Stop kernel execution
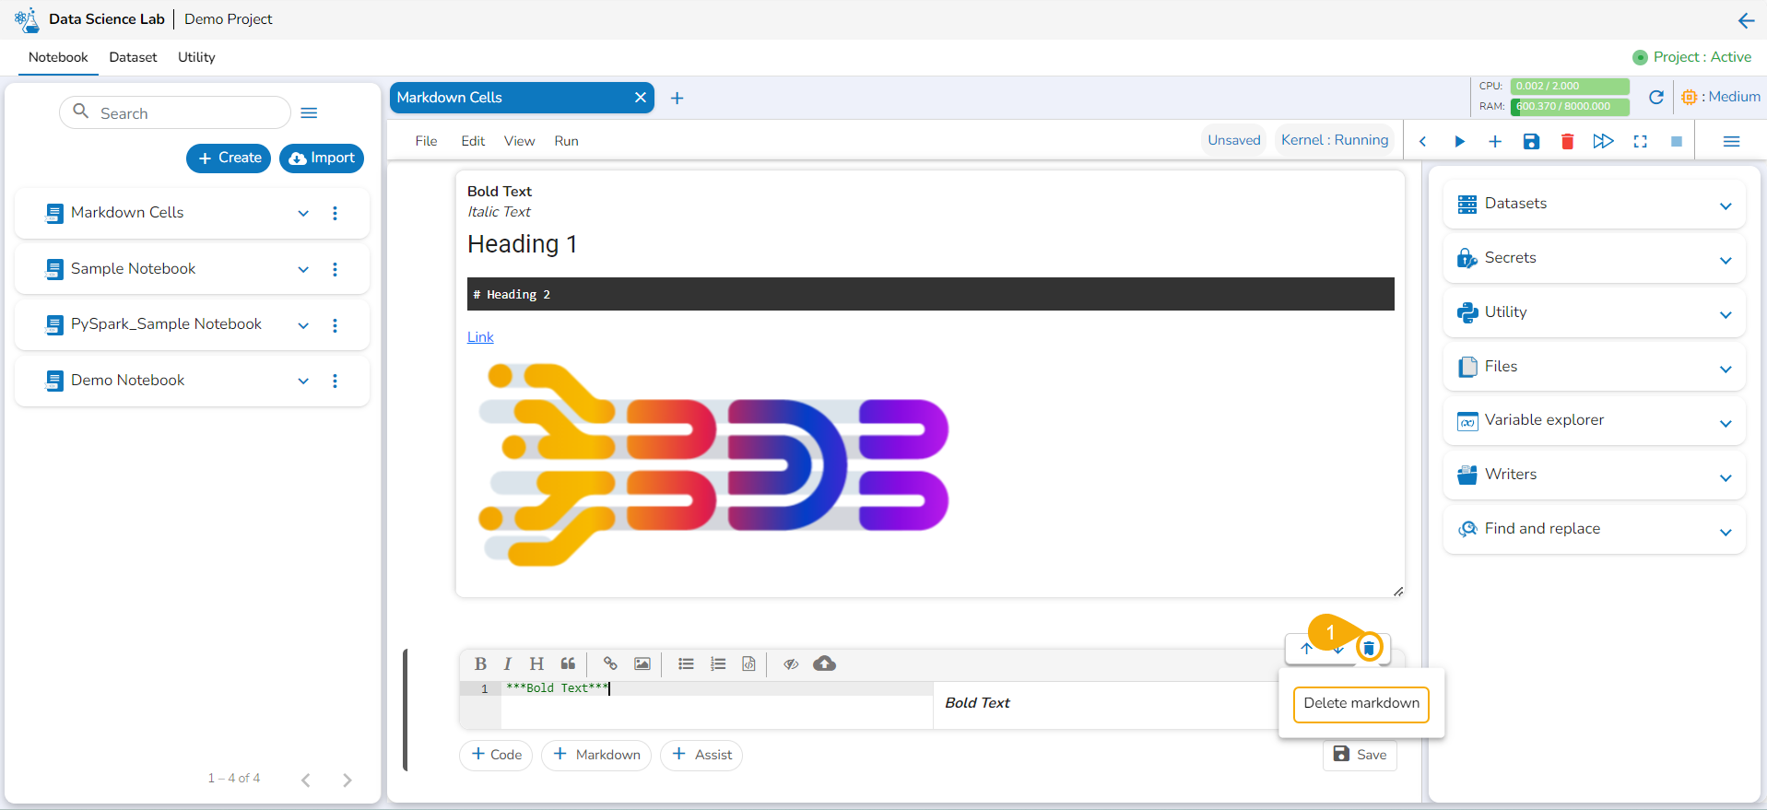 point(1677,141)
